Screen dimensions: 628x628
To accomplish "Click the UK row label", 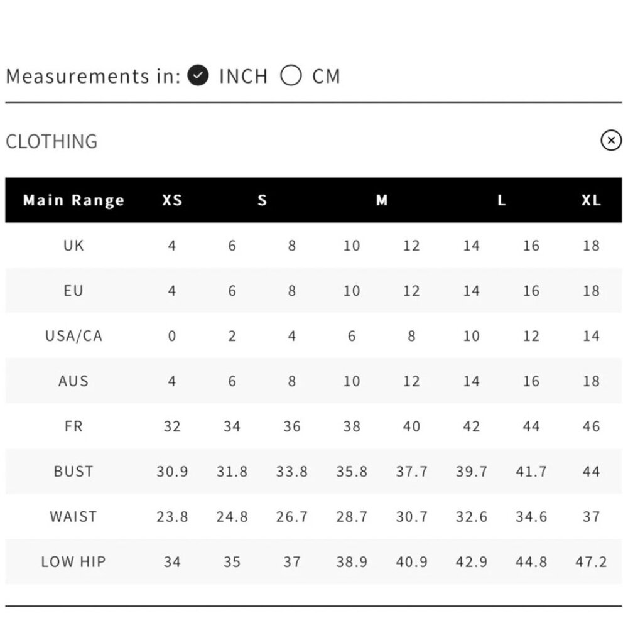I will (73, 245).
